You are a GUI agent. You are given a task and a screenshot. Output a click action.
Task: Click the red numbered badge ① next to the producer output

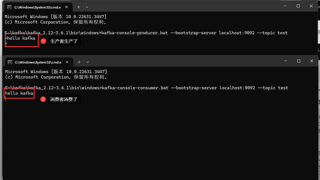click(43, 41)
